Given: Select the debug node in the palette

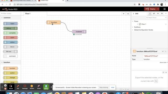Looking at the screenshot, I should (x=10, y=28).
